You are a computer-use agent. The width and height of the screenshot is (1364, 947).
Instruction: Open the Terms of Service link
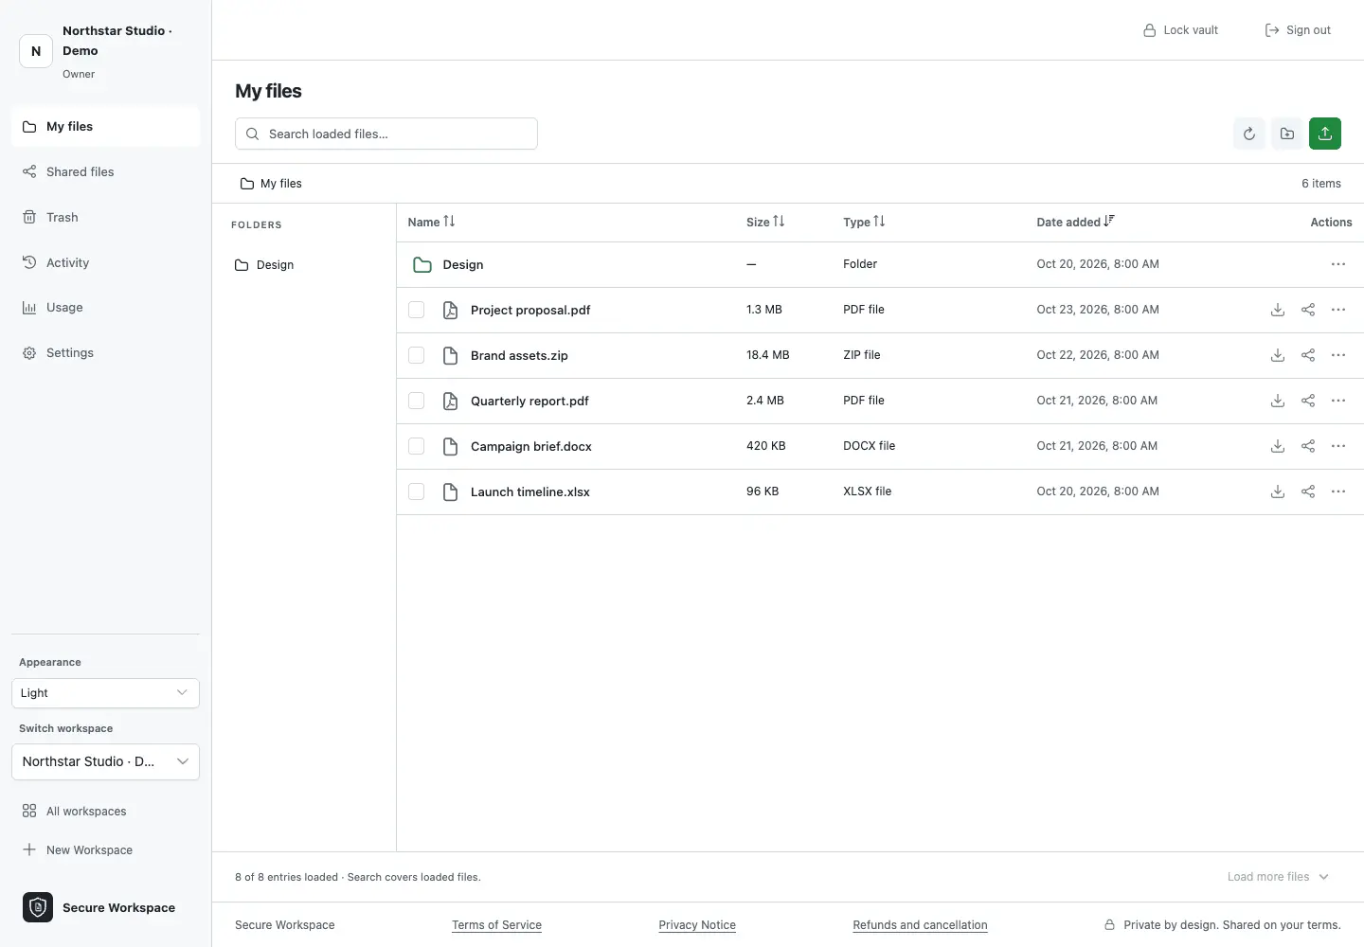tap(496, 925)
